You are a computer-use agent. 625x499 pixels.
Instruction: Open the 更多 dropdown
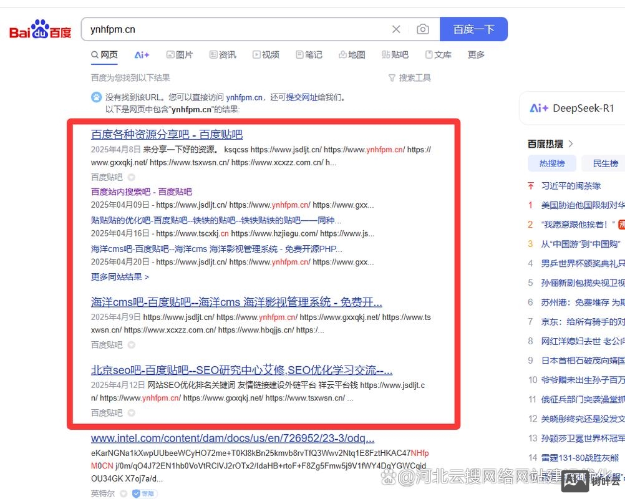point(475,55)
